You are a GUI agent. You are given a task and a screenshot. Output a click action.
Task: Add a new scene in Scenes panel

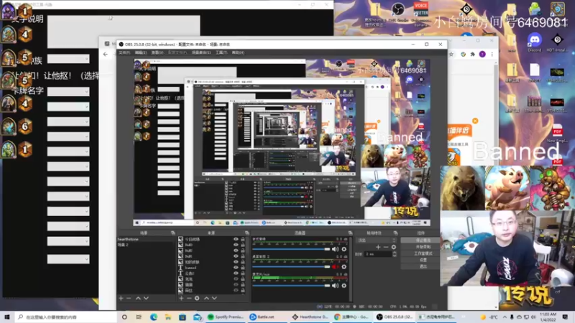point(121,299)
